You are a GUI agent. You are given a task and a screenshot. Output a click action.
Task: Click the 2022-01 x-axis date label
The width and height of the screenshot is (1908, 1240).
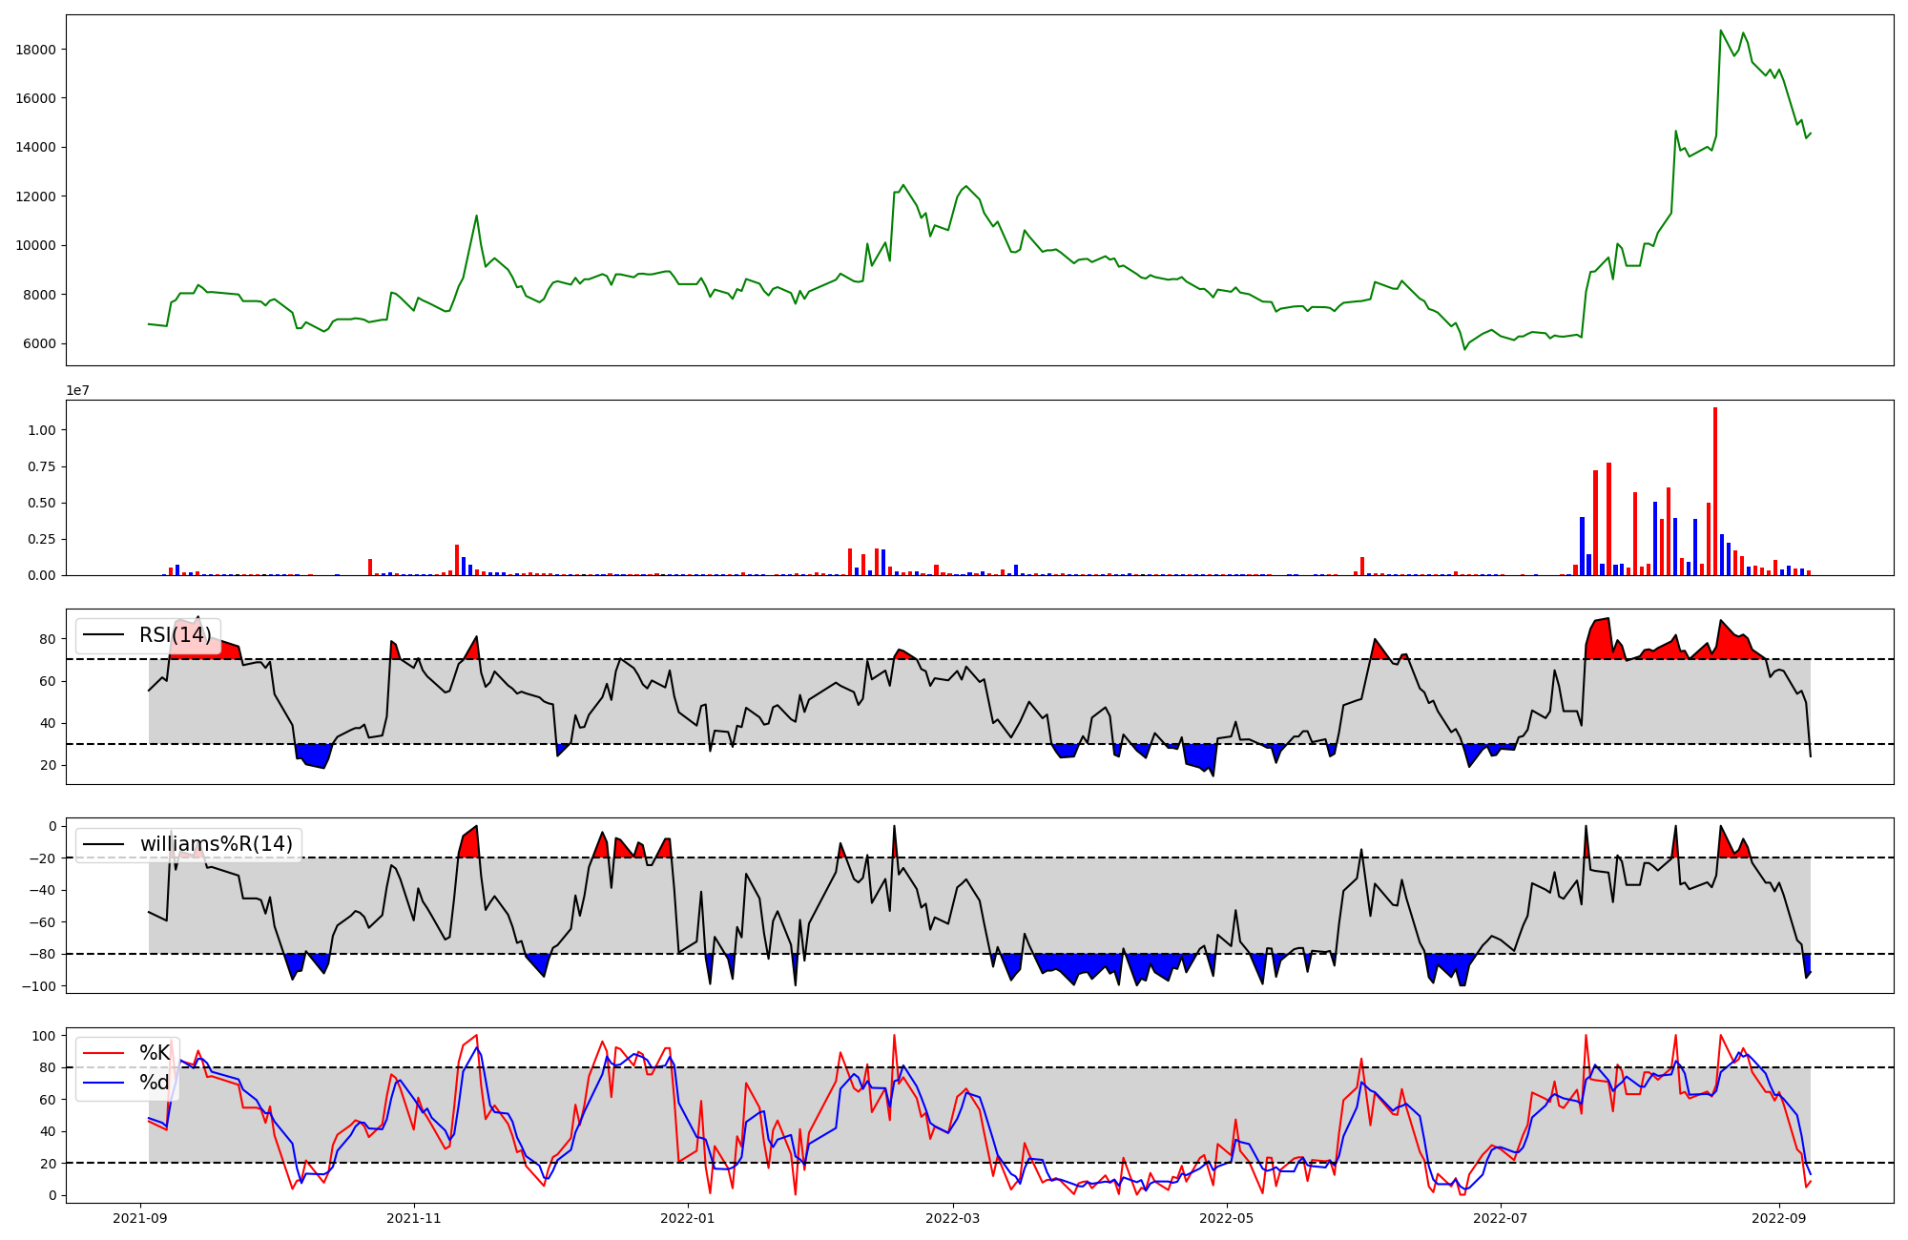pos(687,1218)
